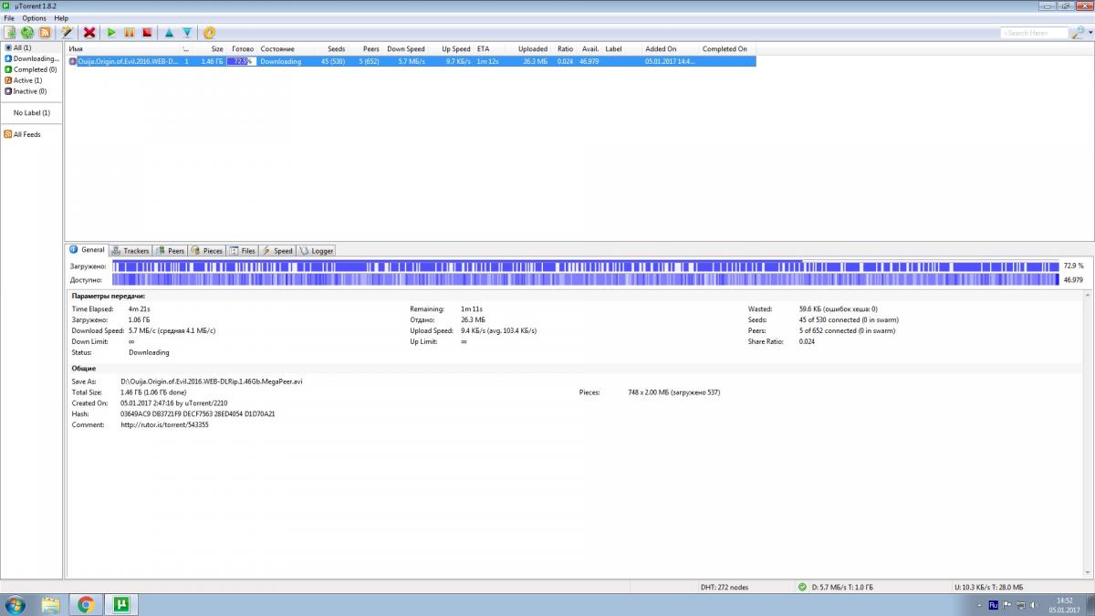Focus the Search Here input field

click(1034, 33)
